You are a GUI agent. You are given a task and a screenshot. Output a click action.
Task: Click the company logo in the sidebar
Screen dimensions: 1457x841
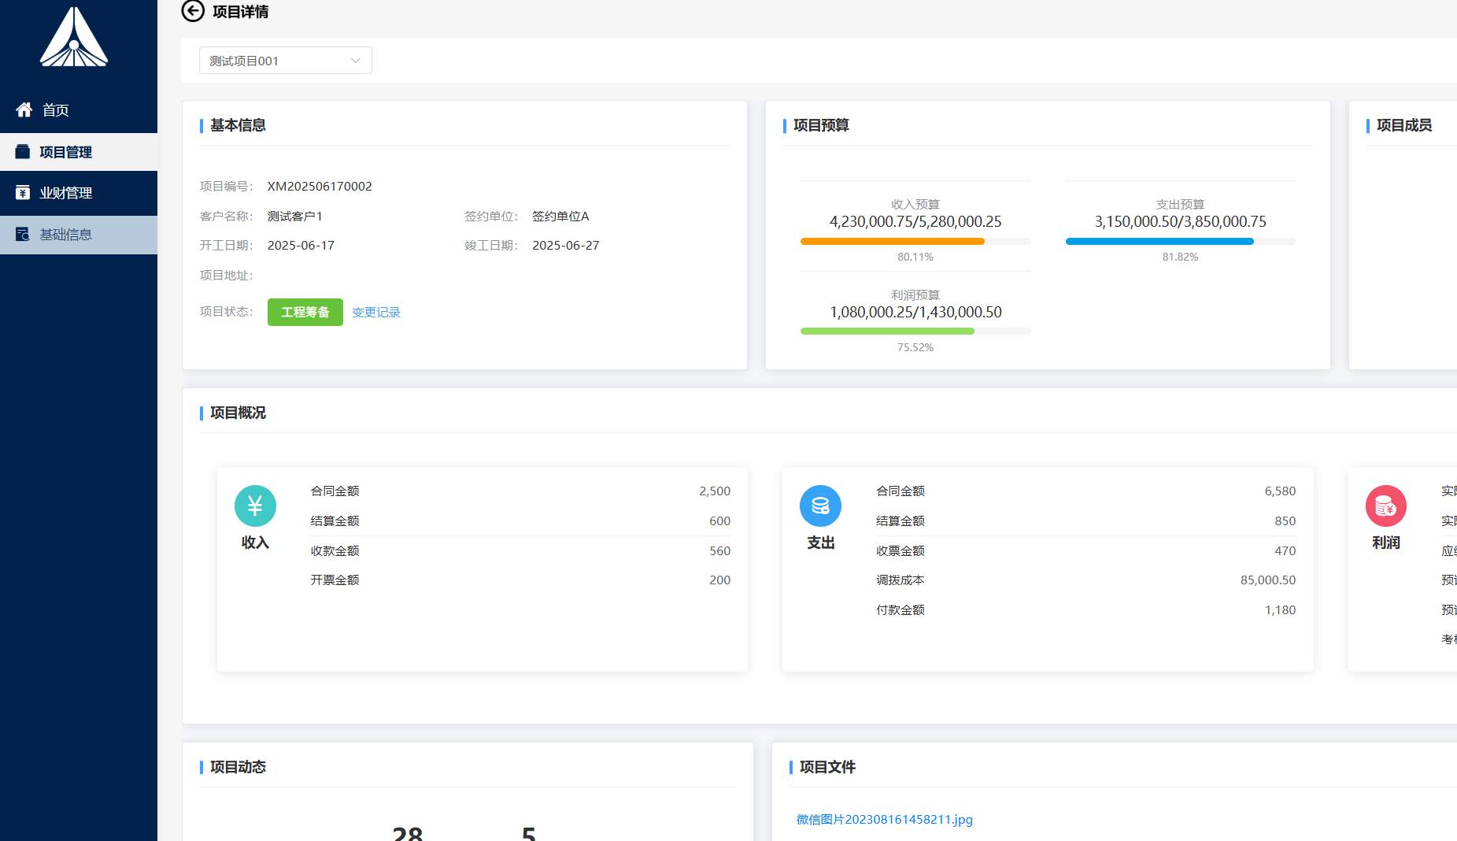click(76, 37)
